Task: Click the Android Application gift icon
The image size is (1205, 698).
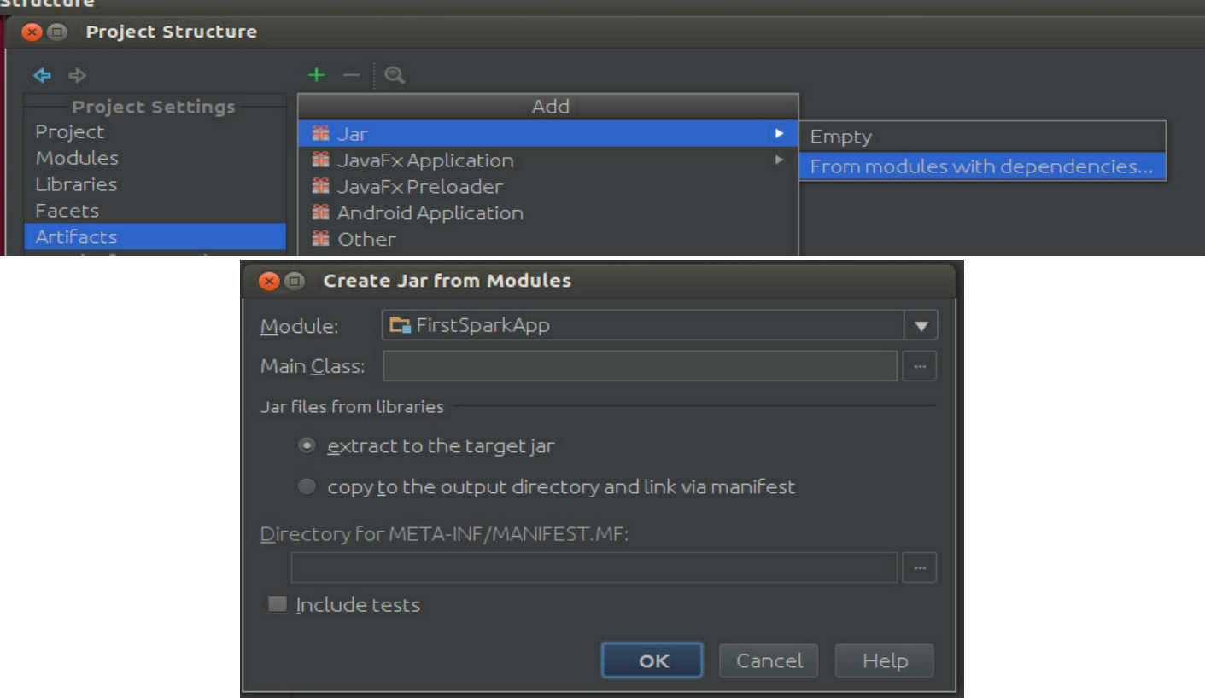Action: coord(321,213)
